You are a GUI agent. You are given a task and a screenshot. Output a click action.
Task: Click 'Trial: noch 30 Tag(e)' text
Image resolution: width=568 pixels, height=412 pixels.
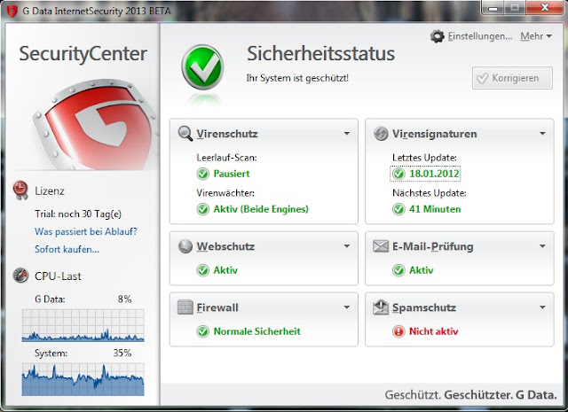pyautogui.click(x=78, y=214)
